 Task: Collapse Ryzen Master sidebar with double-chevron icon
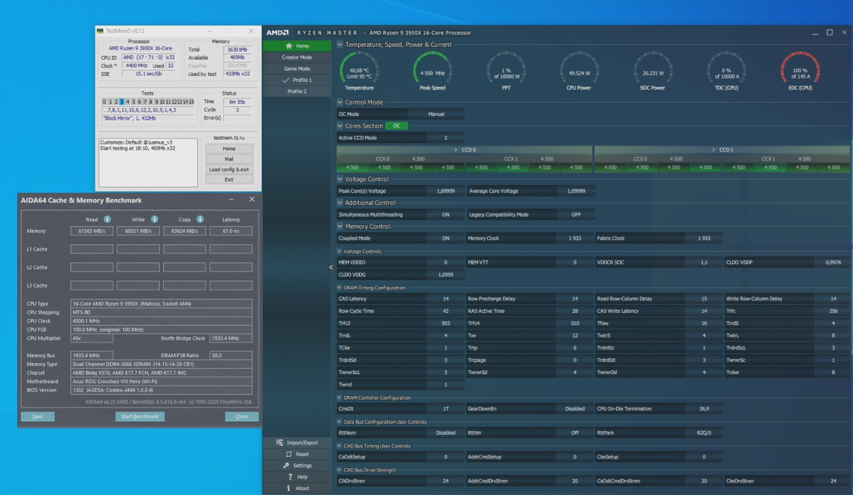[331, 267]
